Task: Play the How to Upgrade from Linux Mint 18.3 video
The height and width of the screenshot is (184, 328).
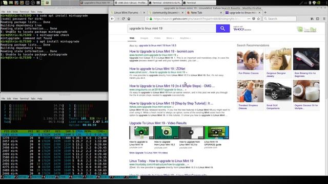Action: coord(166,132)
